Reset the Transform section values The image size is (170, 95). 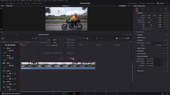click(168, 13)
